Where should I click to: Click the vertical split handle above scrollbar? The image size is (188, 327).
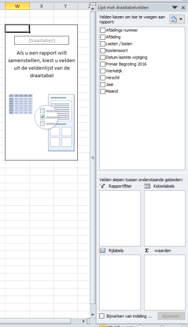point(93,4)
